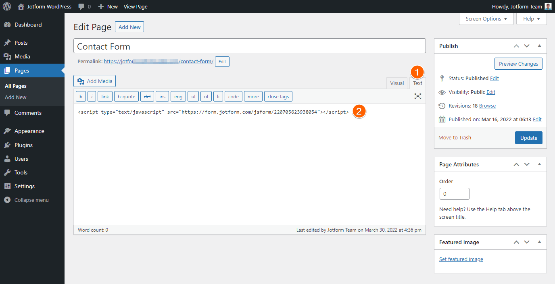The image size is (555, 284).
Task: Click the li quicktag button
Action: click(218, 97)
